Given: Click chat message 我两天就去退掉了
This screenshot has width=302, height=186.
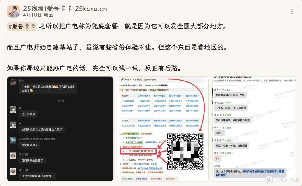Looking at the screenshot, I should [32, 160].
